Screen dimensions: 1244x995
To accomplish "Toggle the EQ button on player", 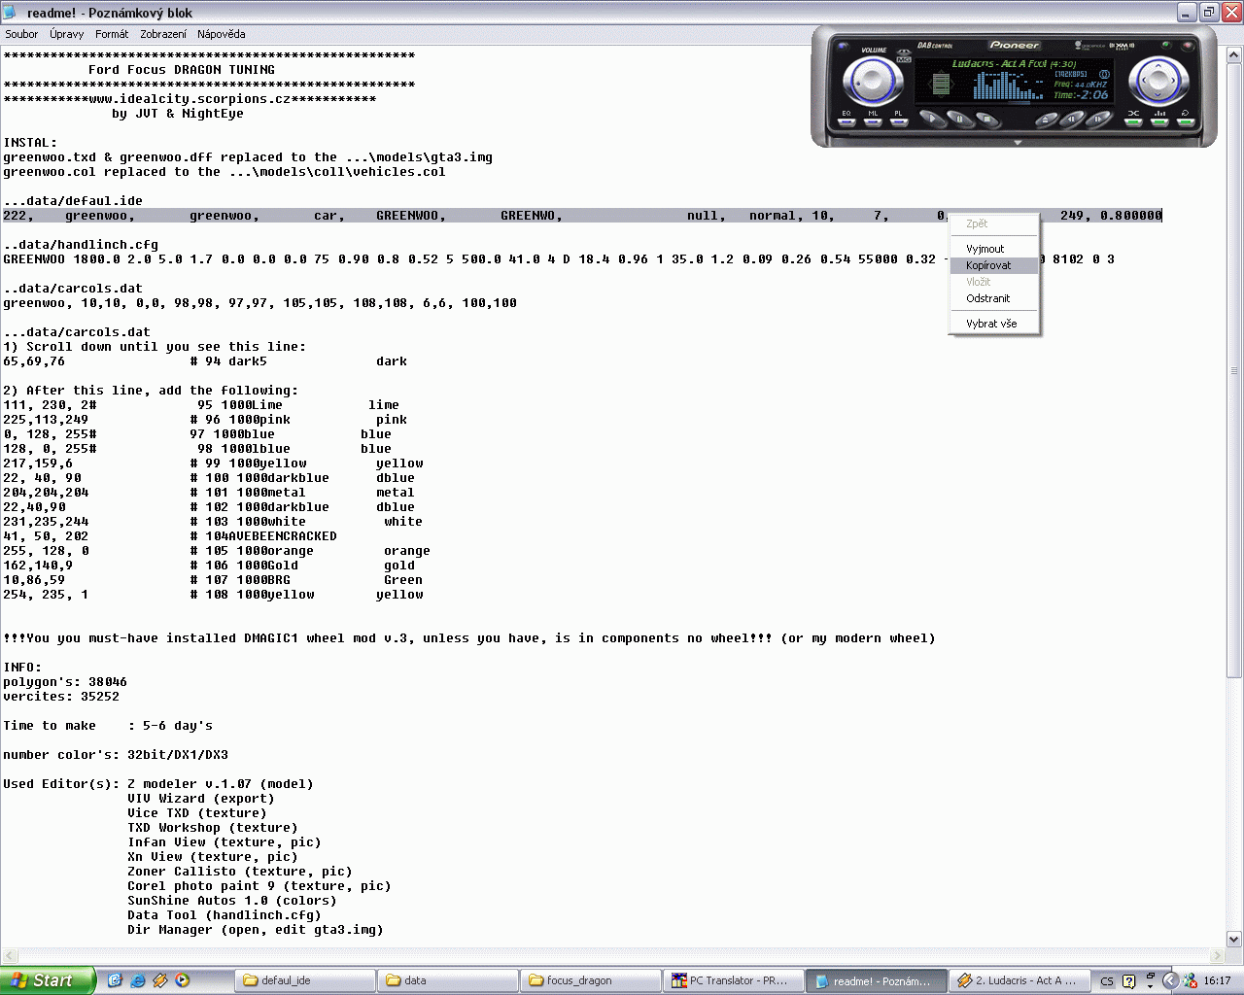I will pos(847,121).
